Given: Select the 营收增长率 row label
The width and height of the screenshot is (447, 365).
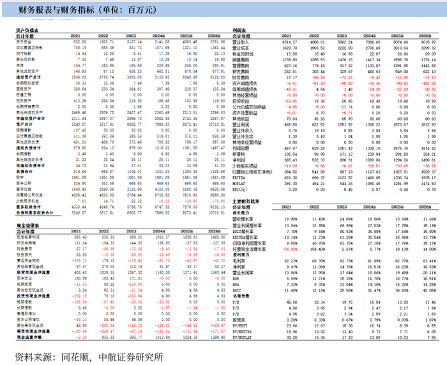Looking at the screenshot, I should pyautogui.click(x=243, y=219).
